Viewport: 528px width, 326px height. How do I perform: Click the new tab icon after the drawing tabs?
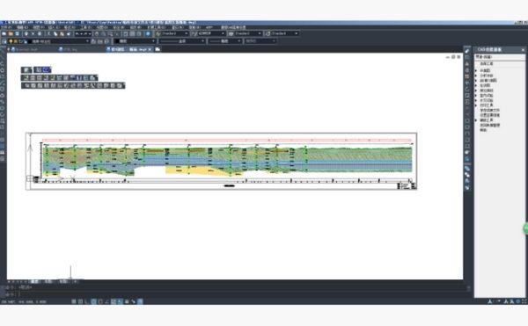point(158,49)
